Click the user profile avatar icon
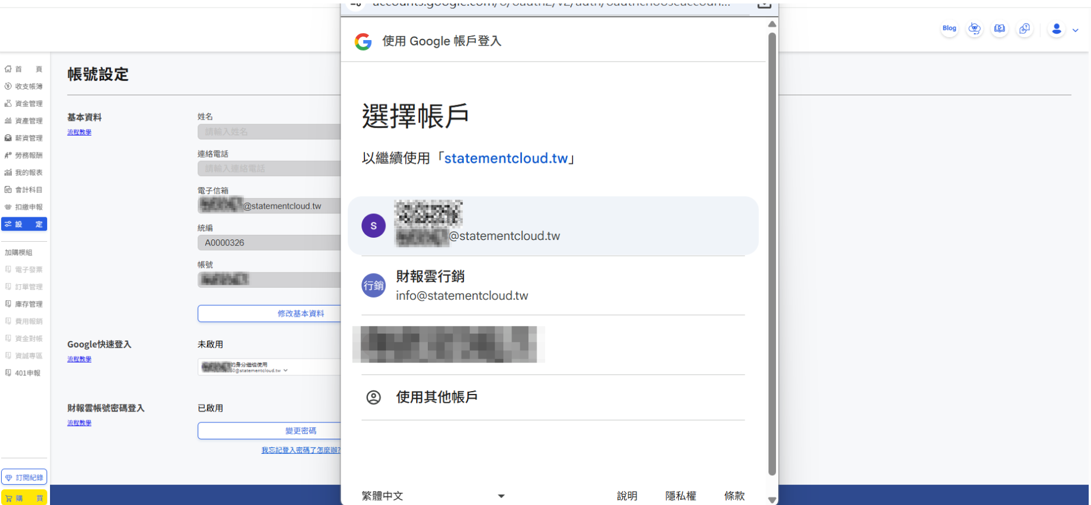The image size is (1091, 505). click(1057, 29)
